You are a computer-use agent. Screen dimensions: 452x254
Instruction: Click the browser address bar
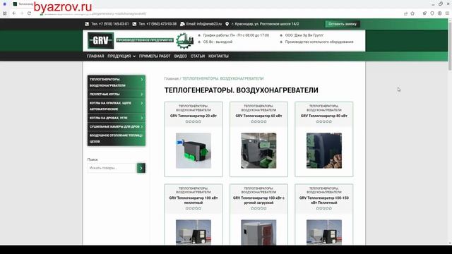[219, 13]
